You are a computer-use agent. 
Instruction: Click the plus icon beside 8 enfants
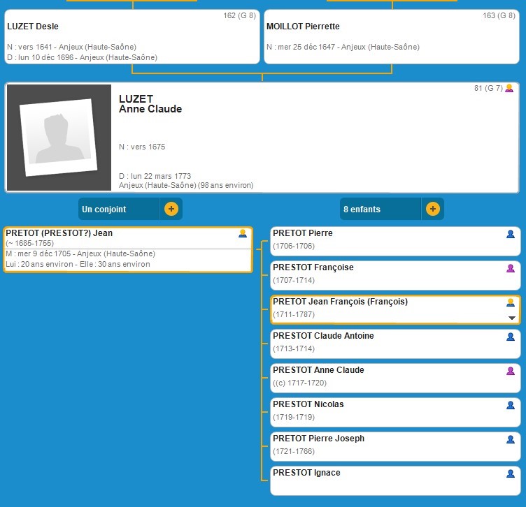point(432,209)
